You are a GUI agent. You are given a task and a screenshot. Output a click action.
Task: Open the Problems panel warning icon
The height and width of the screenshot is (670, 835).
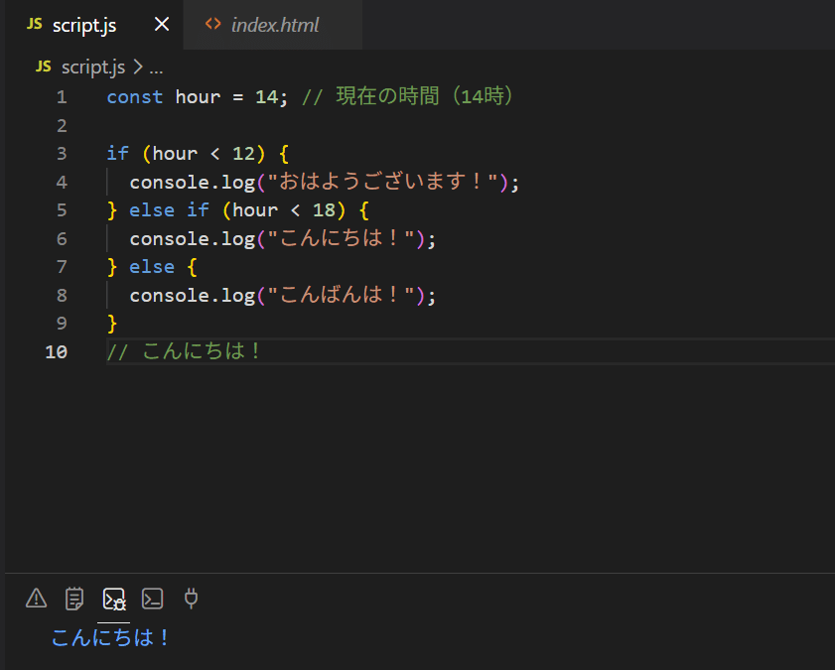(x=36, y=599)
